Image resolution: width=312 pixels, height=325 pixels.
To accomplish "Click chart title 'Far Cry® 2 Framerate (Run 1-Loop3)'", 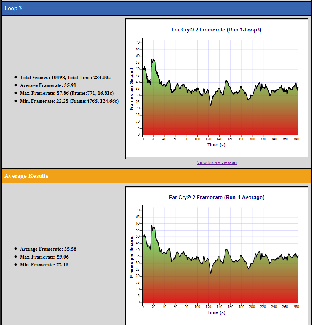I will point(216,30).
